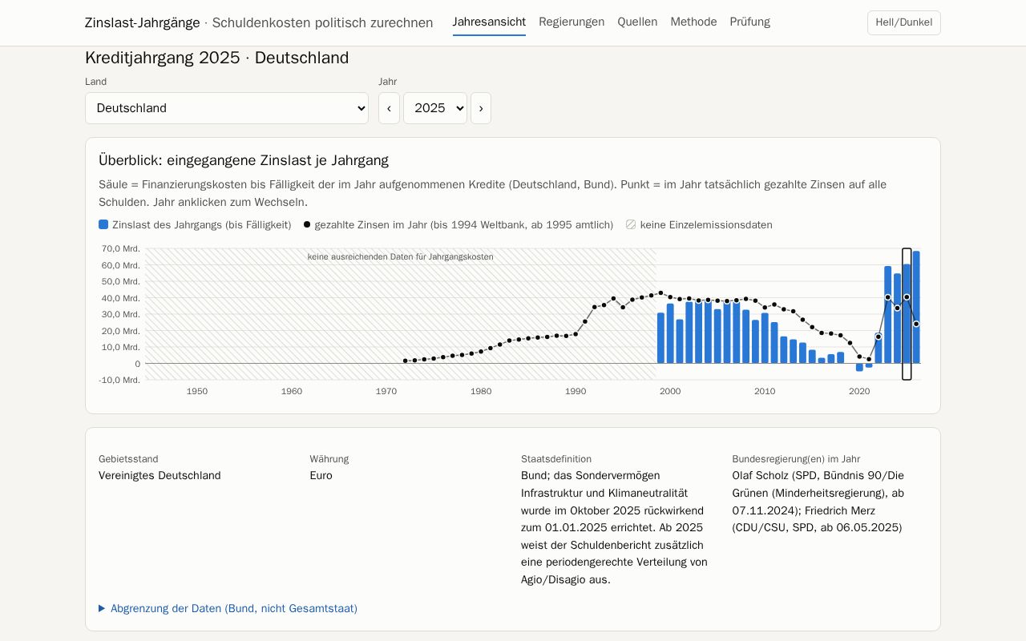Click the 1990 x-axis year label
Image resolution: width=1026 pixels, height=641 pixels.
coord(576,392)
